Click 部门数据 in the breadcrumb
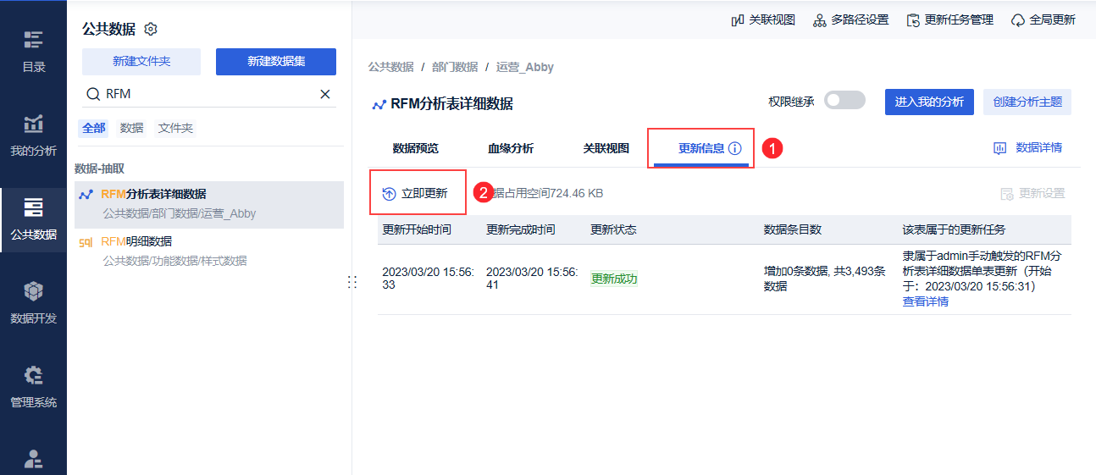Viewport: 1096px width, 475px height. coord(455,67)
